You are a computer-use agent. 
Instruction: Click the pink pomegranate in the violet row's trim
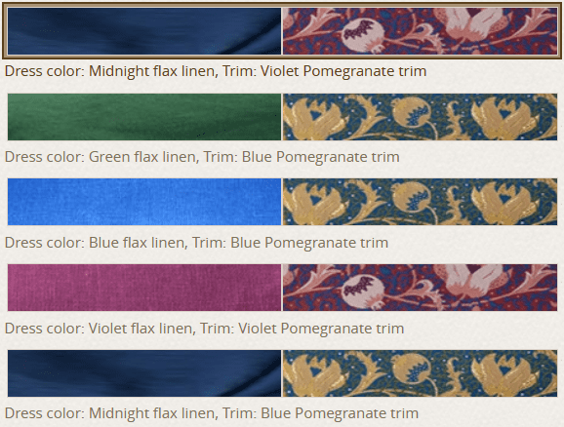(x=361, y=291)
